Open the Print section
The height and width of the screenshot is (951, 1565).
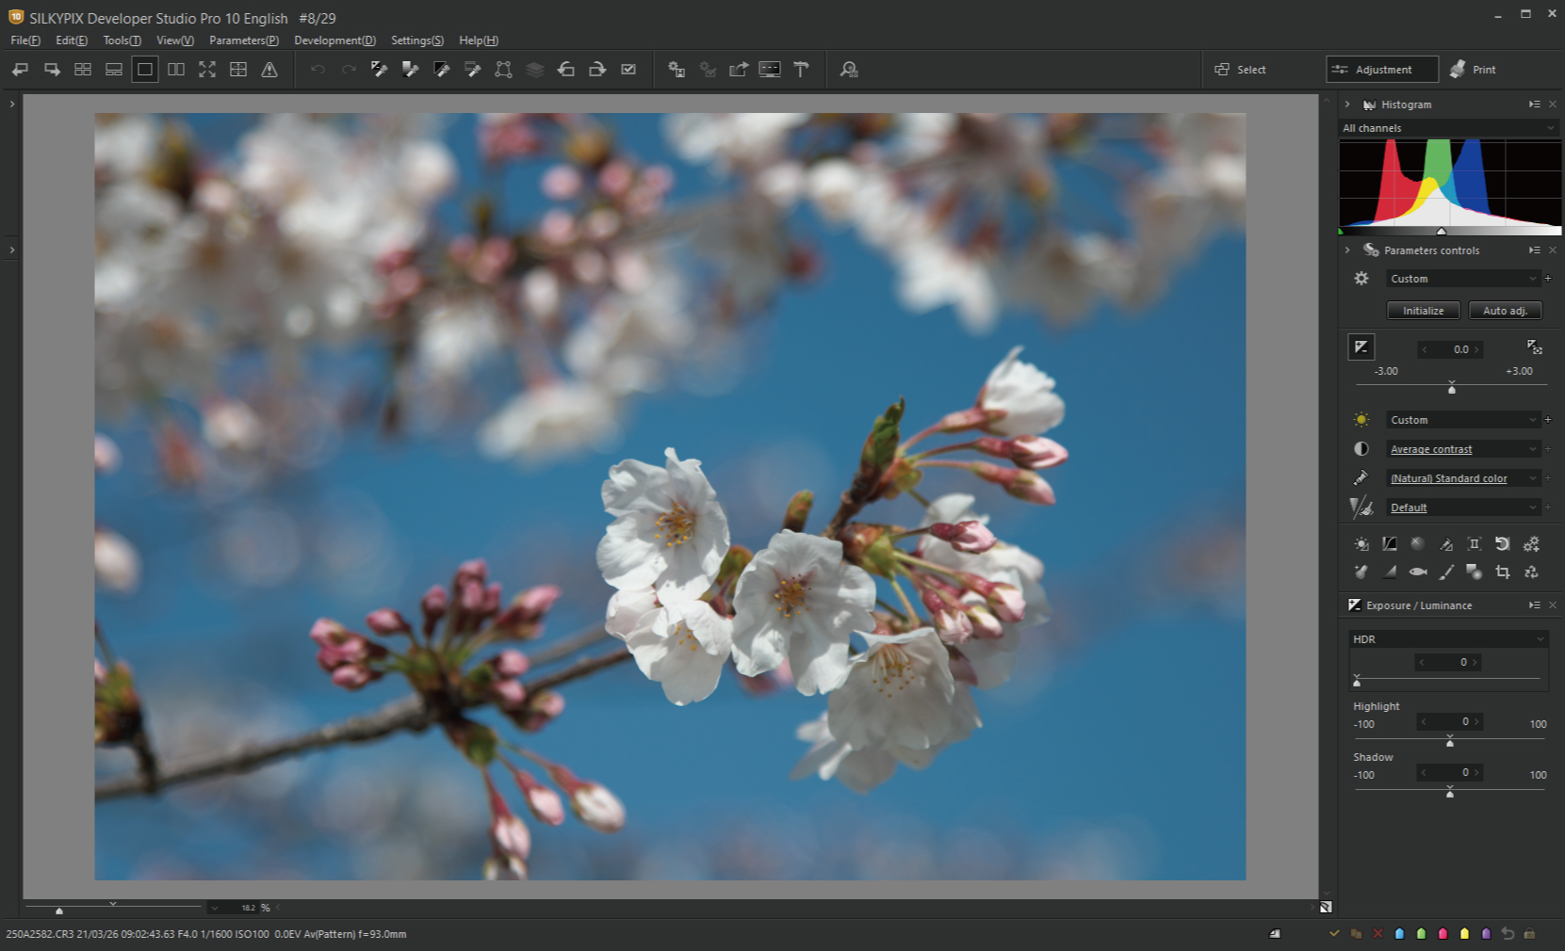point(1474,70)
